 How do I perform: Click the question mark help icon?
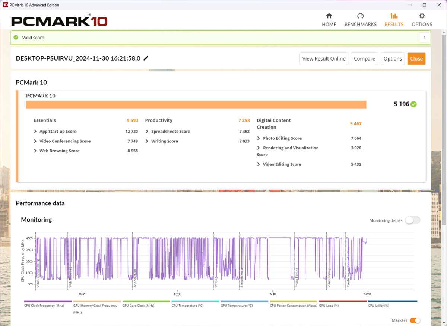point(424,38)
